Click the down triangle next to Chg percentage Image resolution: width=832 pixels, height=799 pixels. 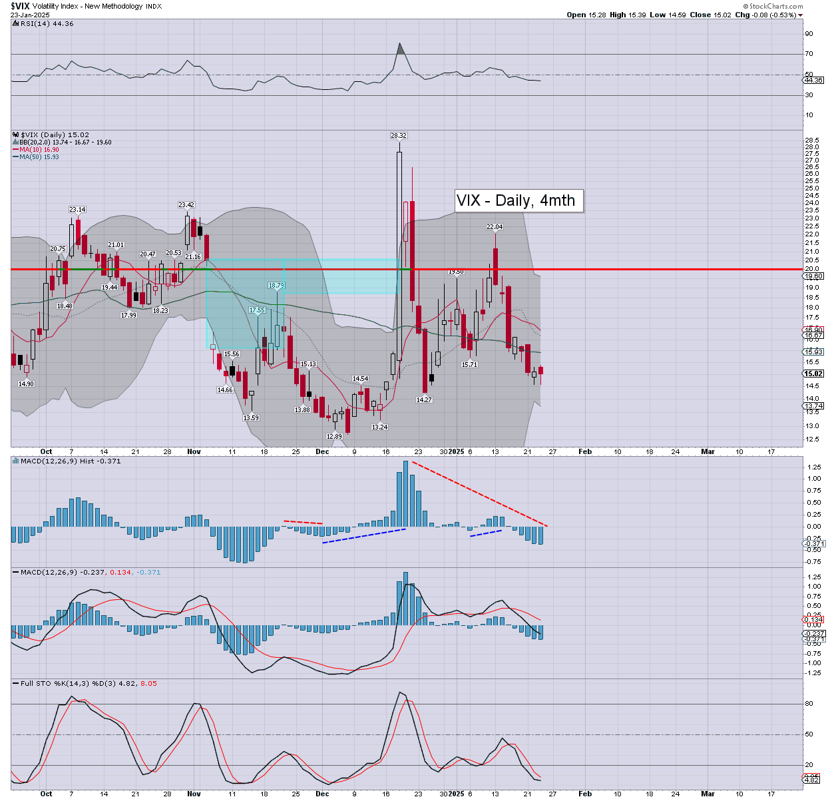tap(800, 15)
